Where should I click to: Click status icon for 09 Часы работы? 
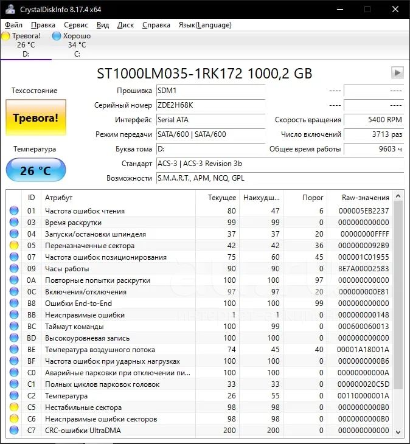[14, 268]
